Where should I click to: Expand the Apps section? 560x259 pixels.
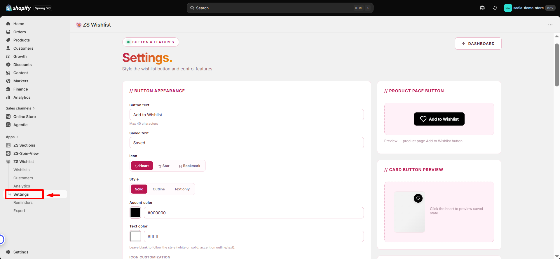[12, 137]
